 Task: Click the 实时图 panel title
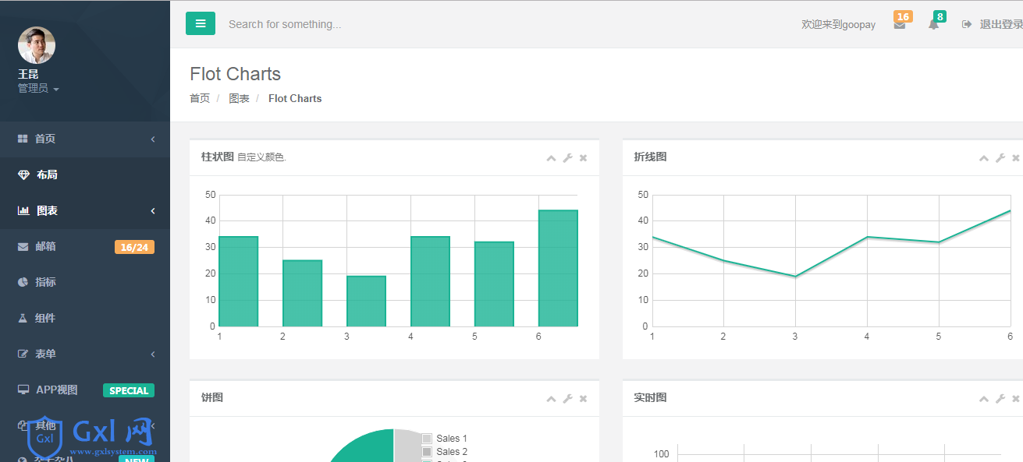pos(650,397)
